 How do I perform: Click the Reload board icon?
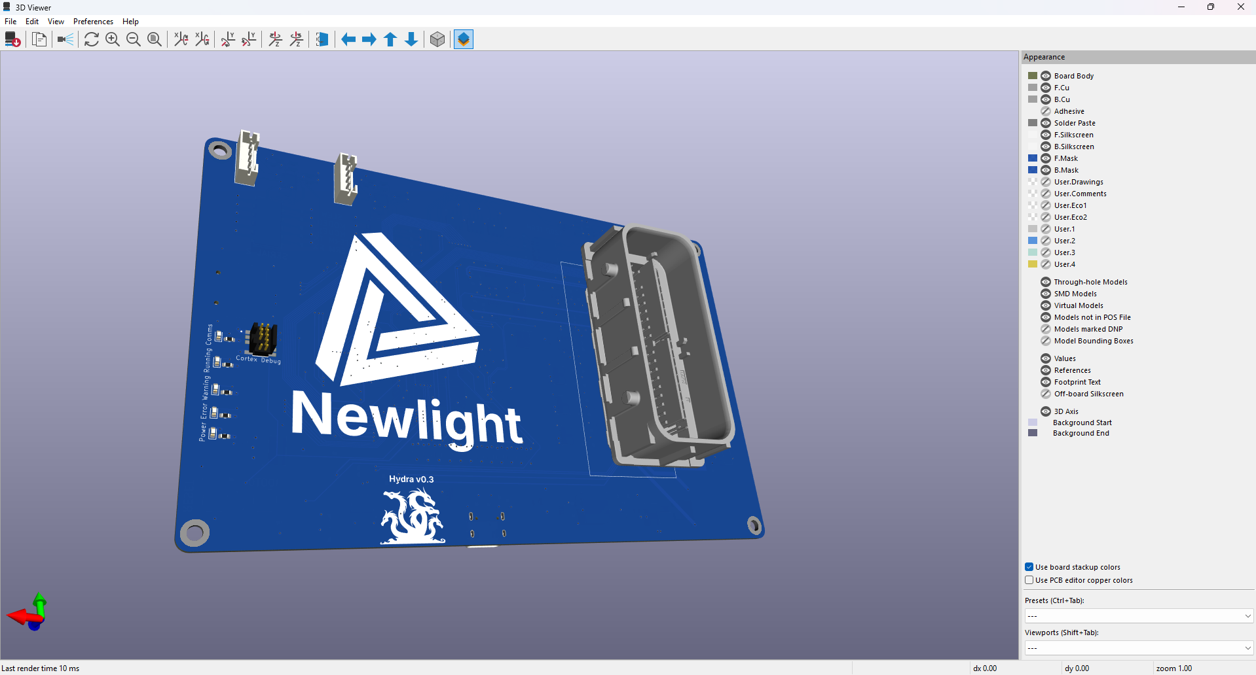click(x=12, y=40)
